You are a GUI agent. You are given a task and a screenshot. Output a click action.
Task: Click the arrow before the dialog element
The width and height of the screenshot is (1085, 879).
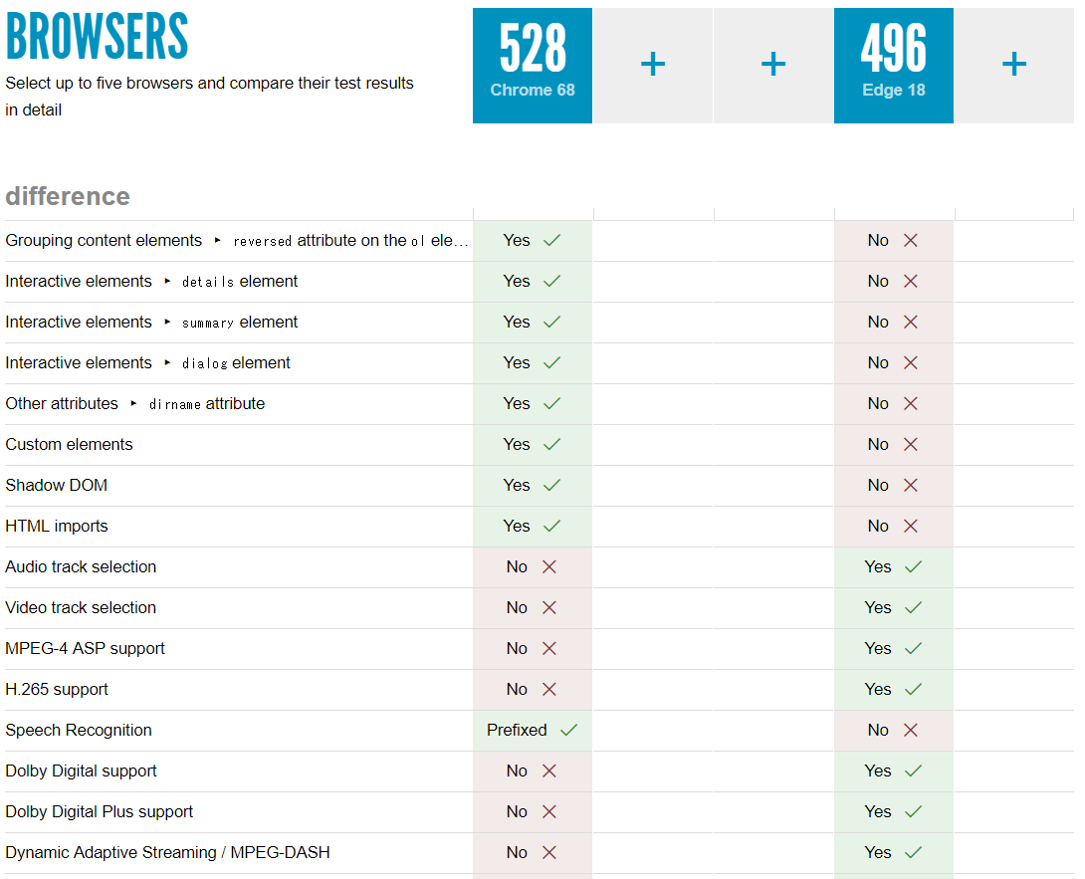[x=167, y=363]
